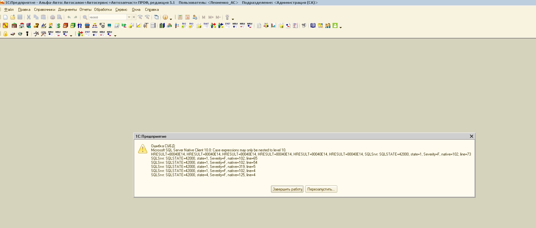The height and width of the screenshot is (228, 536).
Task: Open the Calendar icon showing 31
Action: click(188, 17)
